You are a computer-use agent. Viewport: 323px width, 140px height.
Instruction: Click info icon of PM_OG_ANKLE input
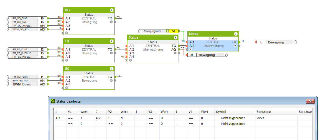click(9, 26)
